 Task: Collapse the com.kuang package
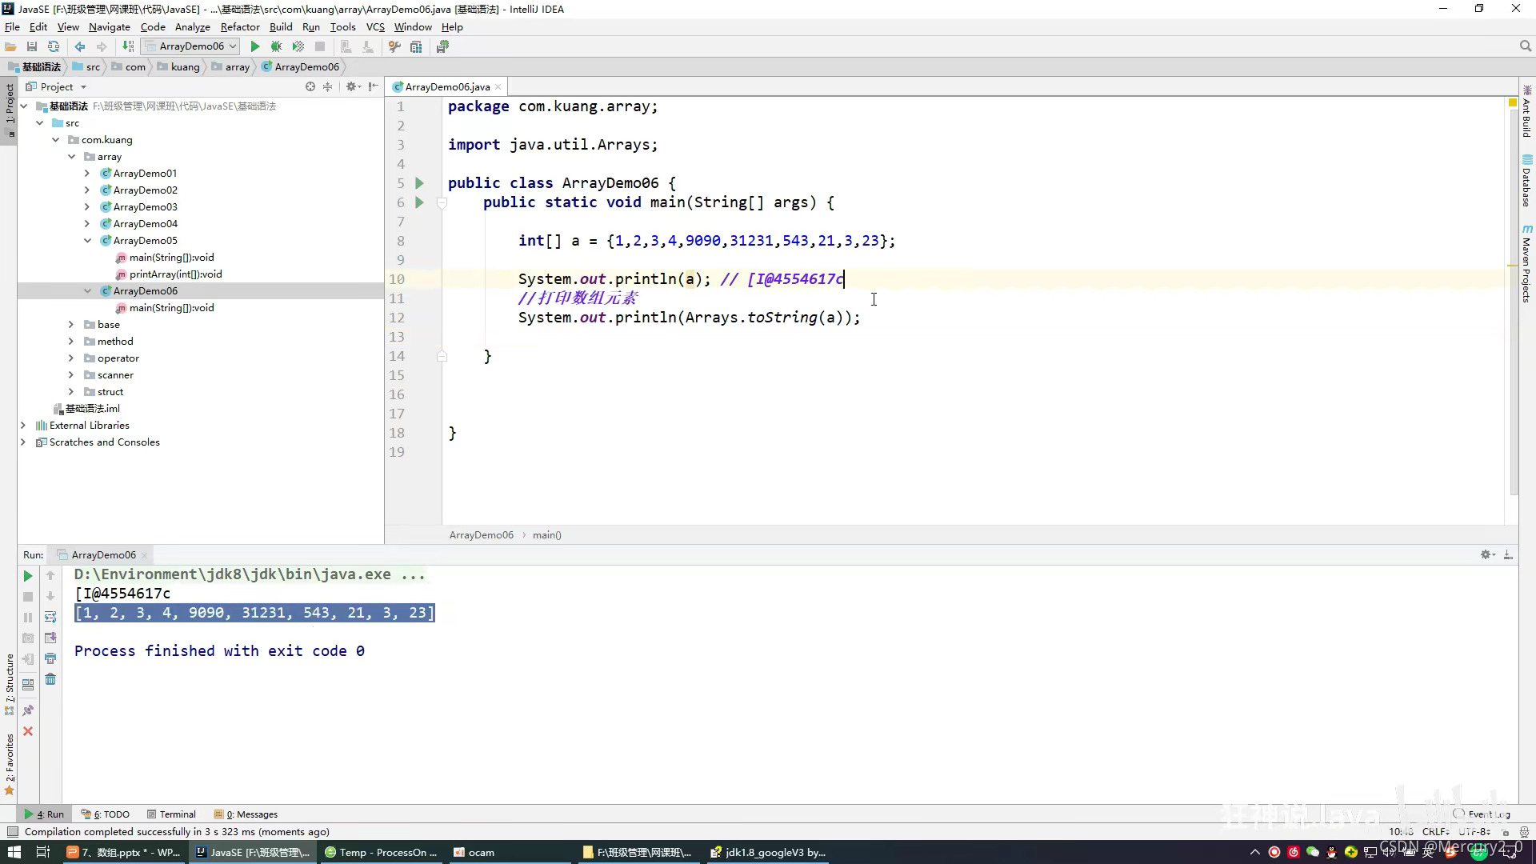coord(56,140)
